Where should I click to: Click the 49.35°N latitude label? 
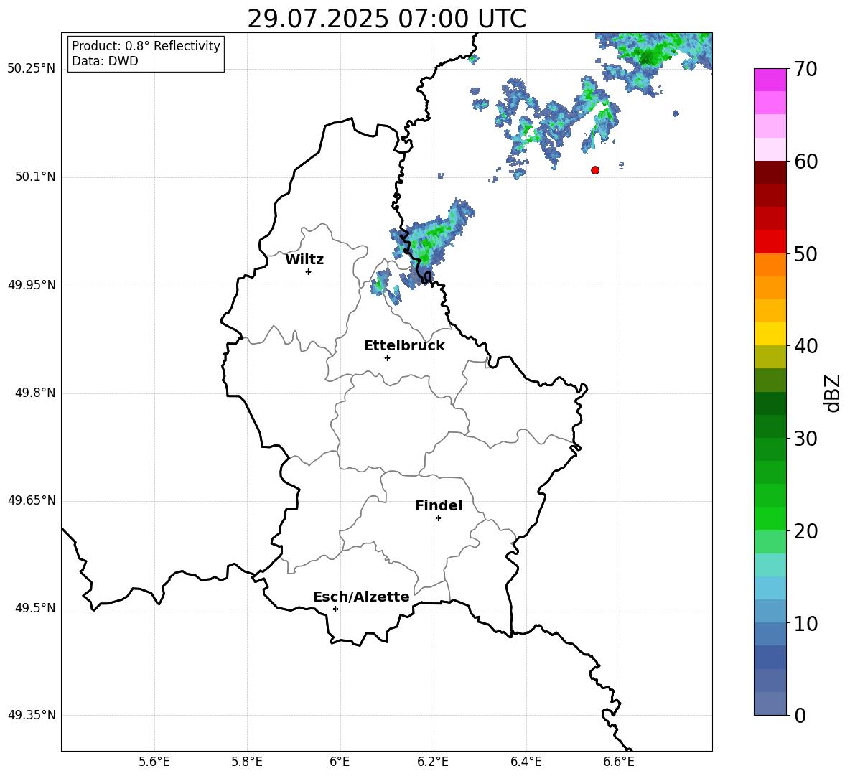point(32,715)
